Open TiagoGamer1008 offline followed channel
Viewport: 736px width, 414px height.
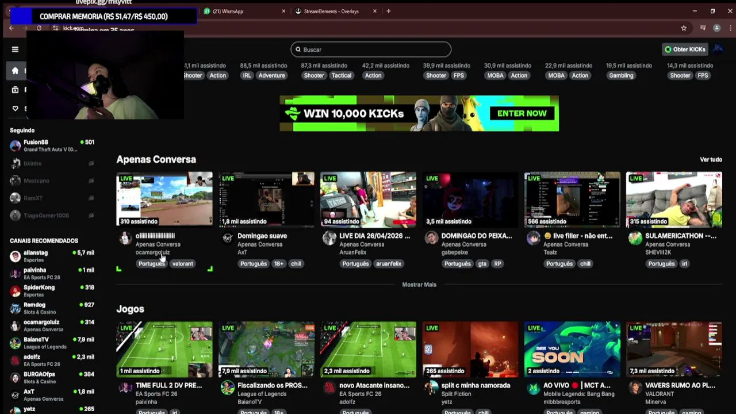click(x=52, y=216)
